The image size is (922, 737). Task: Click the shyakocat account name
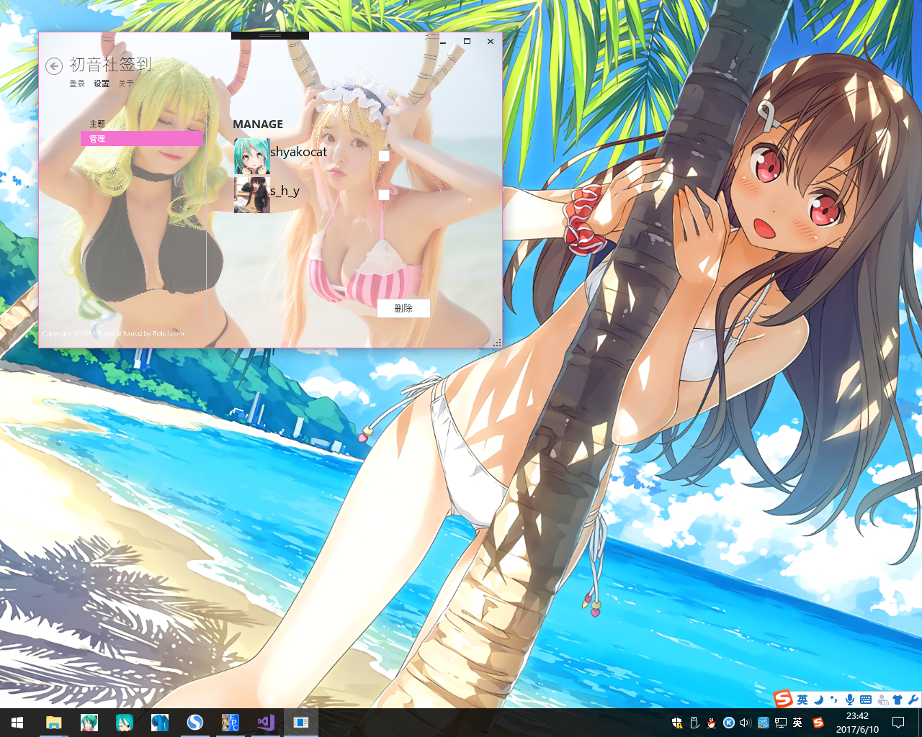click(298, 152)
